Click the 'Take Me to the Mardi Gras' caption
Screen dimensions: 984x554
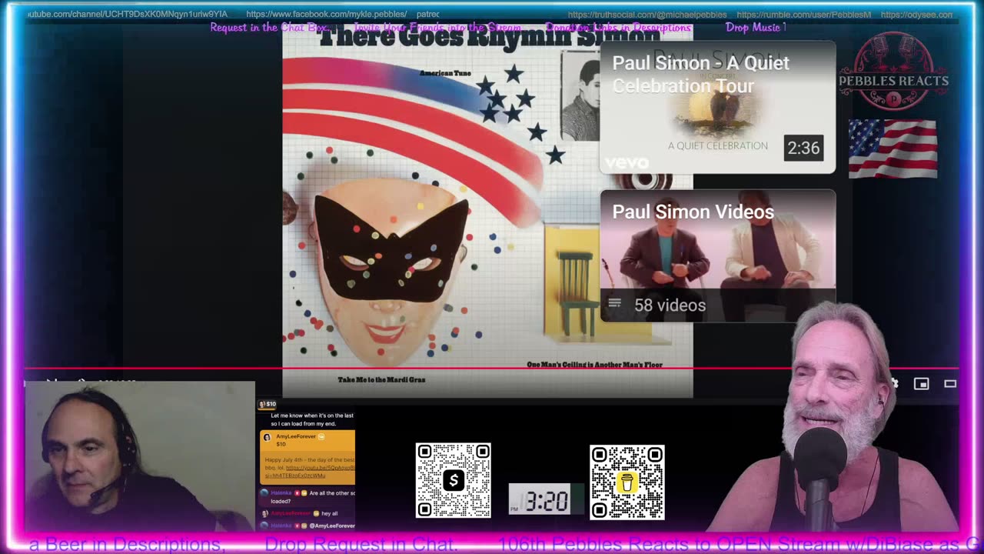pyautogui.click(x=381, y=380)
